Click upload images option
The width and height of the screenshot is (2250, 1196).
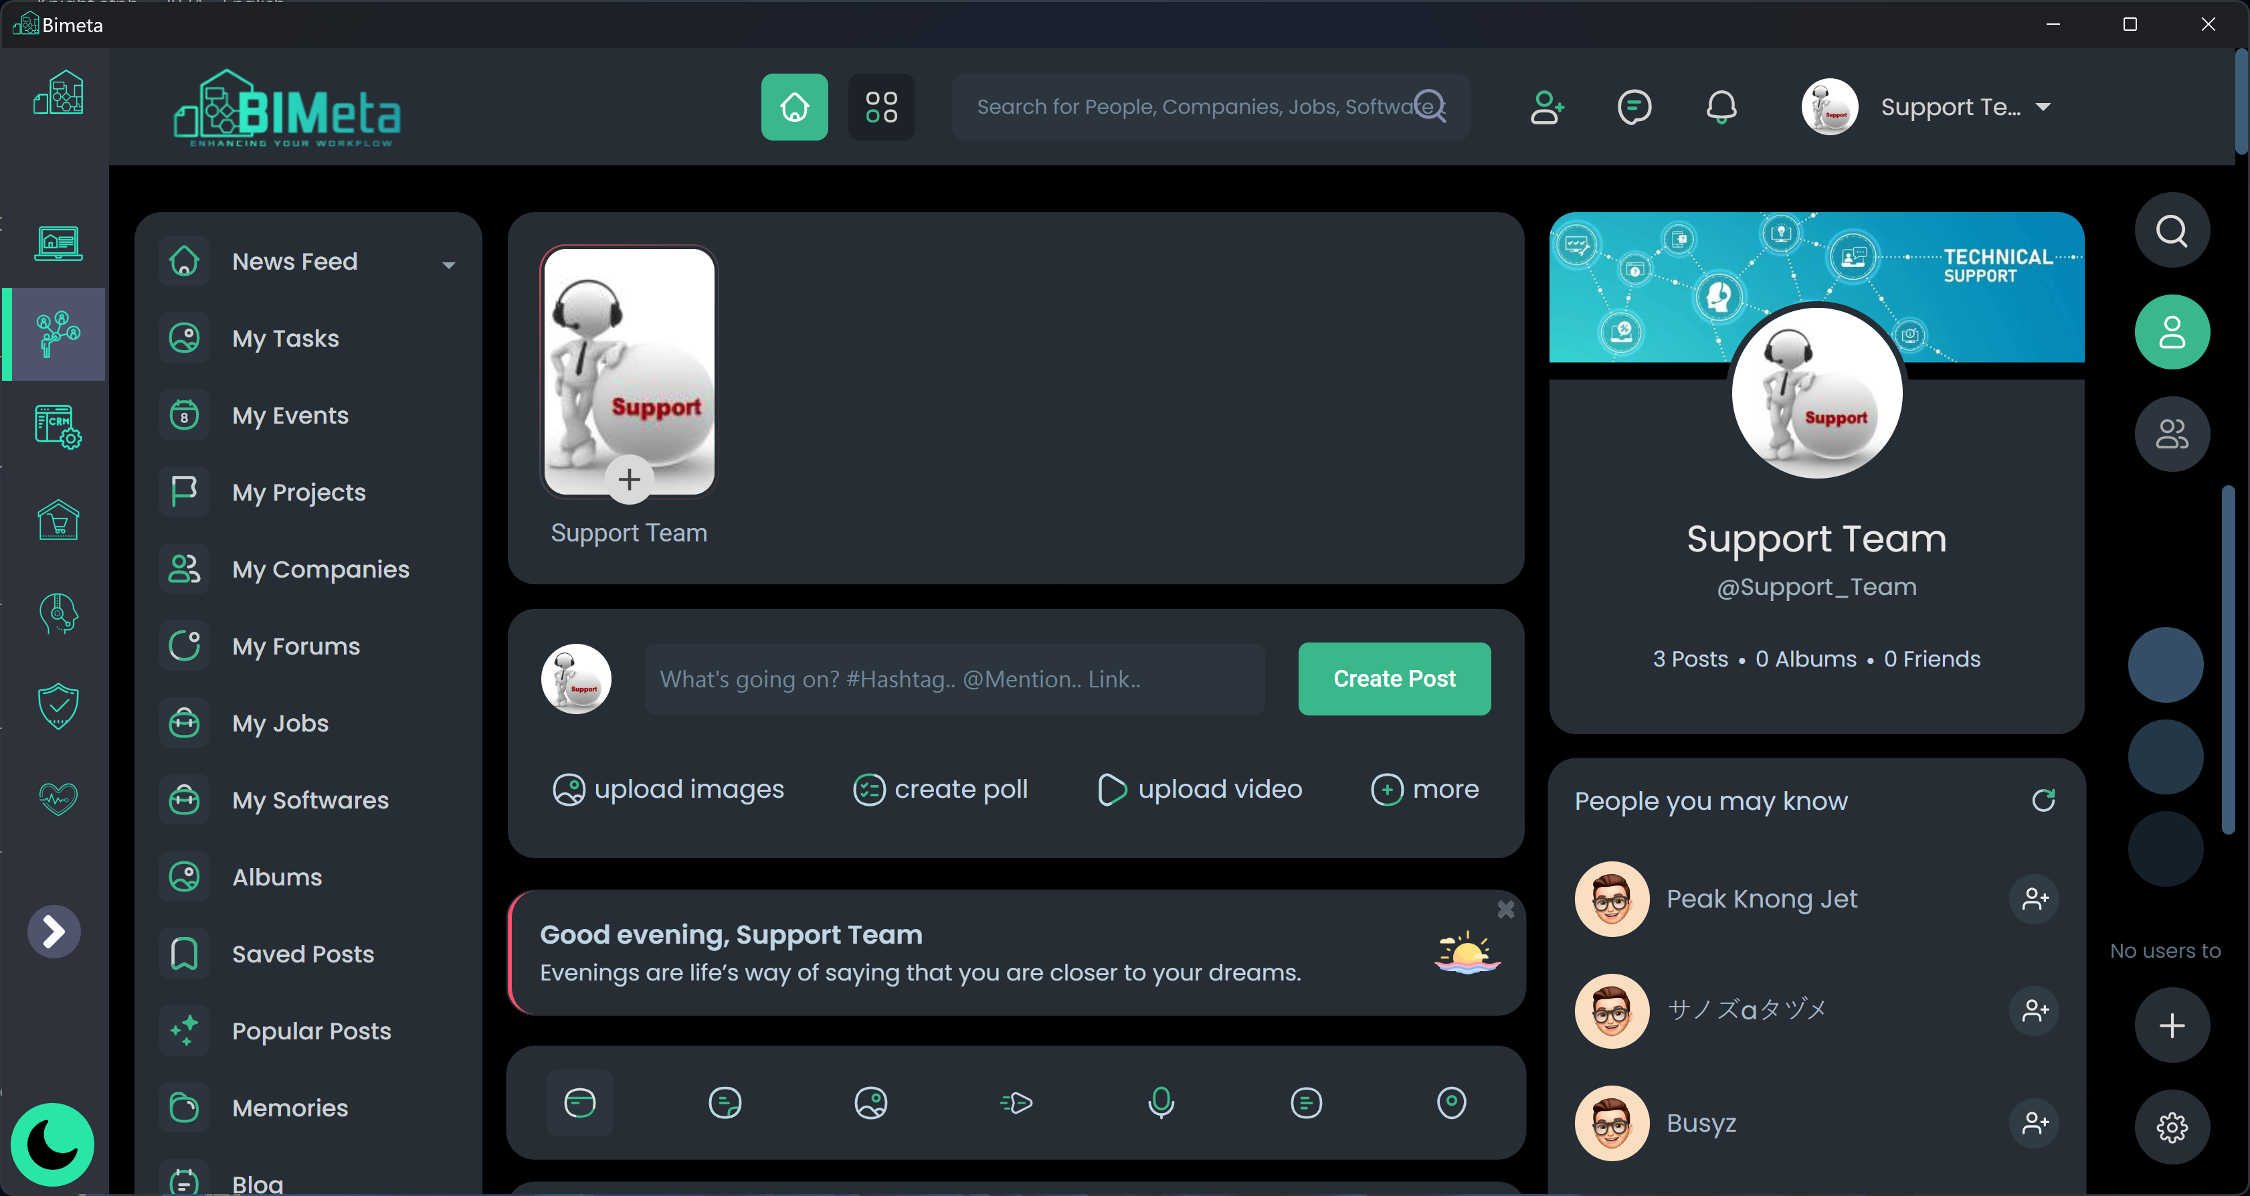click(668, 789)
